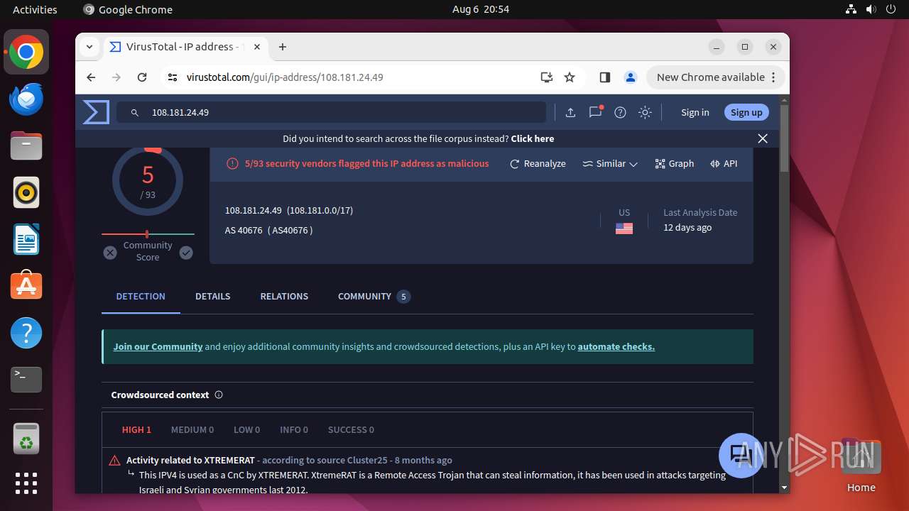The image size is (909, 511).
Task: Expand the Similar dropdown
Action: click(x=610, y=163)
